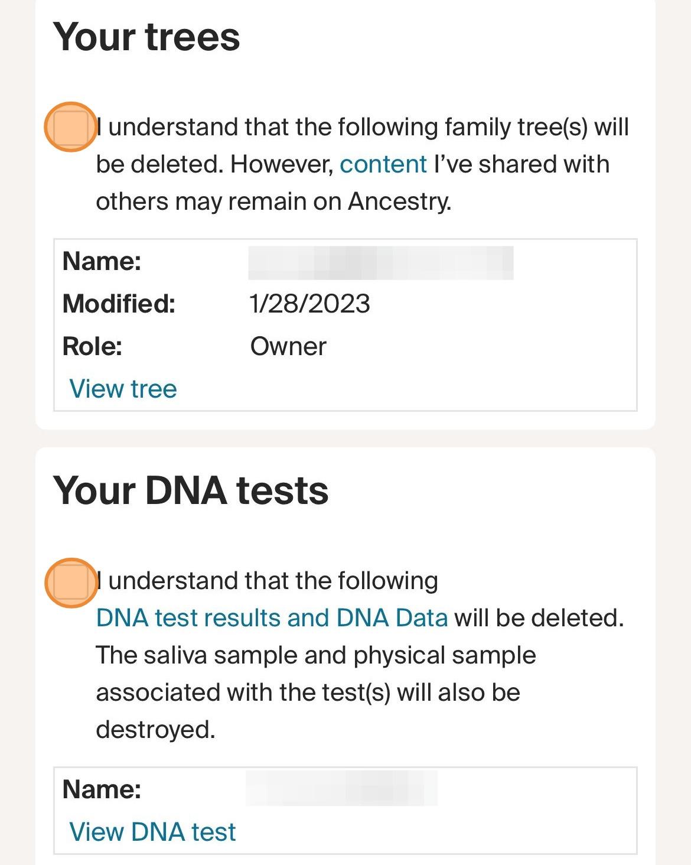Click the "Your trees" heading
Viewport: 691px width, 865px height.
click(x=146, y=37)
